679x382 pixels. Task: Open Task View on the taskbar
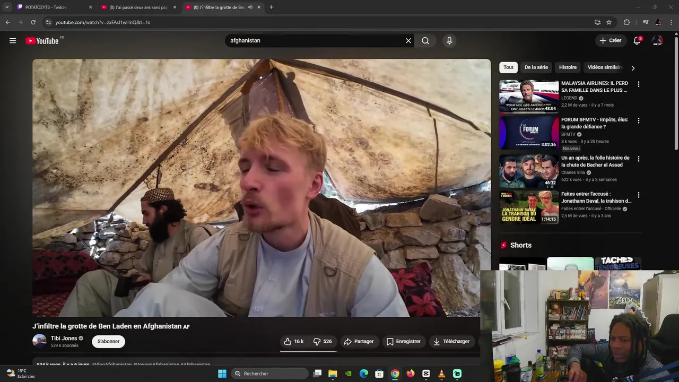(x=317, y=374)
